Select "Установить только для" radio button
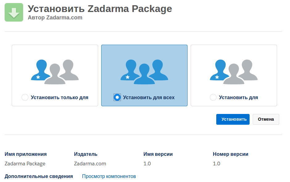This screenshot has width=290, height=182. [x=25, y=98]
